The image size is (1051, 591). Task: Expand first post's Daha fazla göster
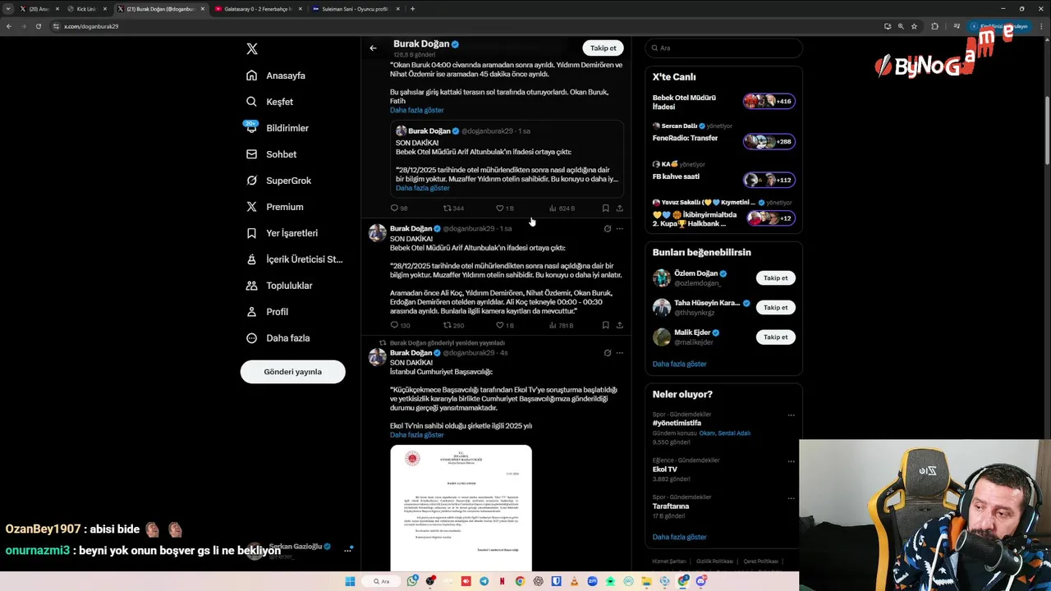click(416, 110)
